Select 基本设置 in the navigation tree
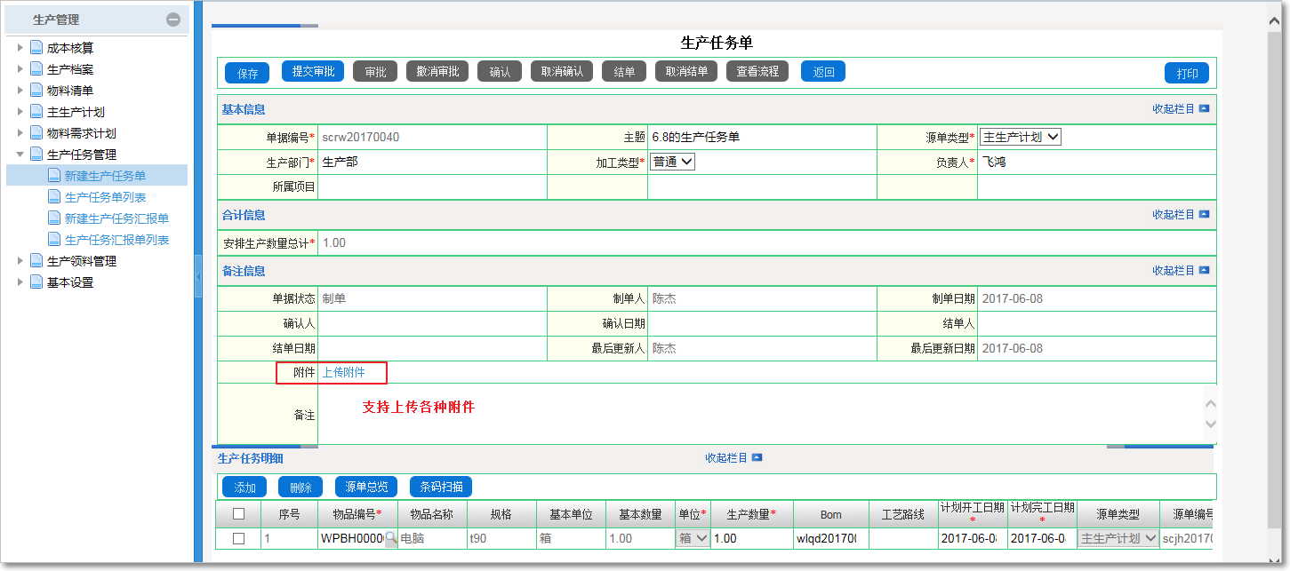 point(68,282)
